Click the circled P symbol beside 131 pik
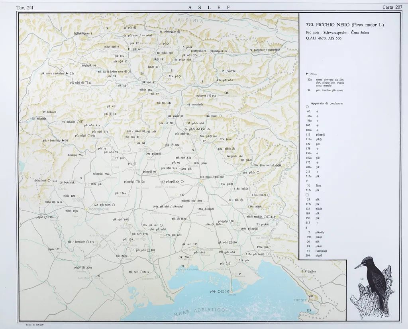The width and height of the screenshot is (408, 329). tap(241, 200)
